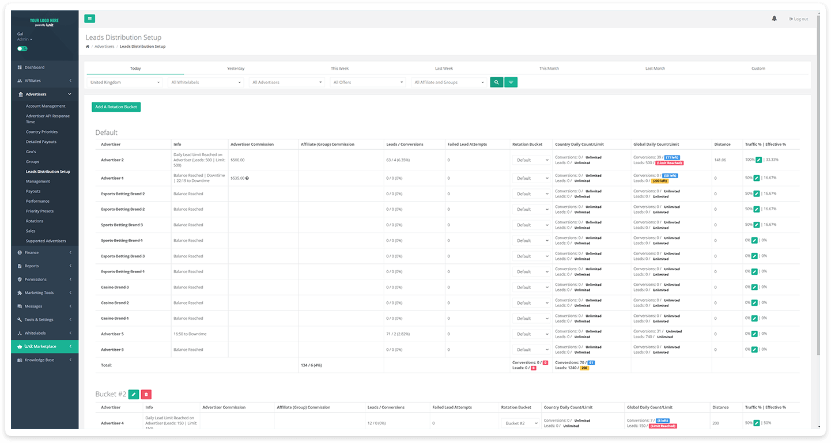Screen dimensions: 831x443
Task: Edit traffic percent for Advertiser 2
Action: [x=758, y=160]
